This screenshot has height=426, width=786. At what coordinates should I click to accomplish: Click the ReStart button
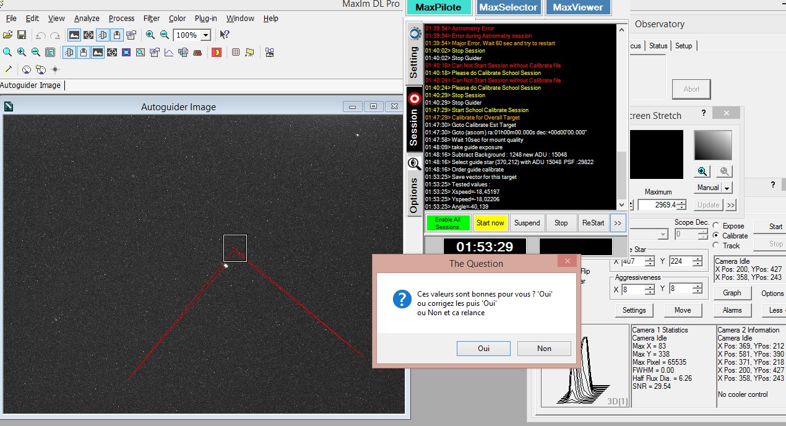(x=593, y=223)
